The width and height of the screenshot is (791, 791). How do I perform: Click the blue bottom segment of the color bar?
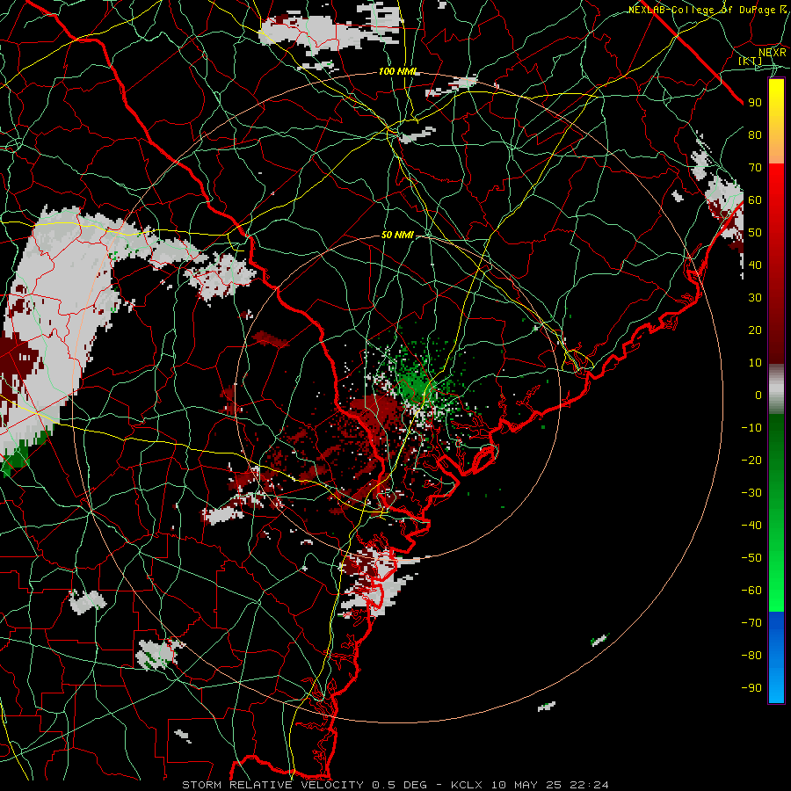click(776, 657)
